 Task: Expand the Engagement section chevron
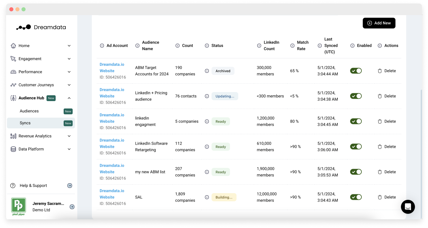69,59
